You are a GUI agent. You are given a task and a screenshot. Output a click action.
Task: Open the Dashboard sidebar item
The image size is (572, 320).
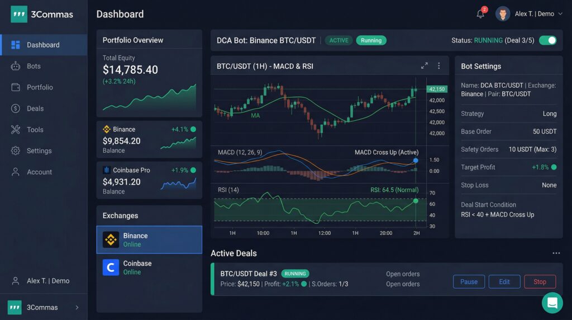click(44, 45)
